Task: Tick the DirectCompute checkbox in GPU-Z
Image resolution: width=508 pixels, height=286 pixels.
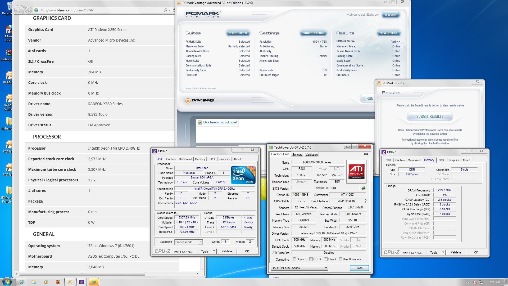Action: pyautogui.click(x=341, y=259)
